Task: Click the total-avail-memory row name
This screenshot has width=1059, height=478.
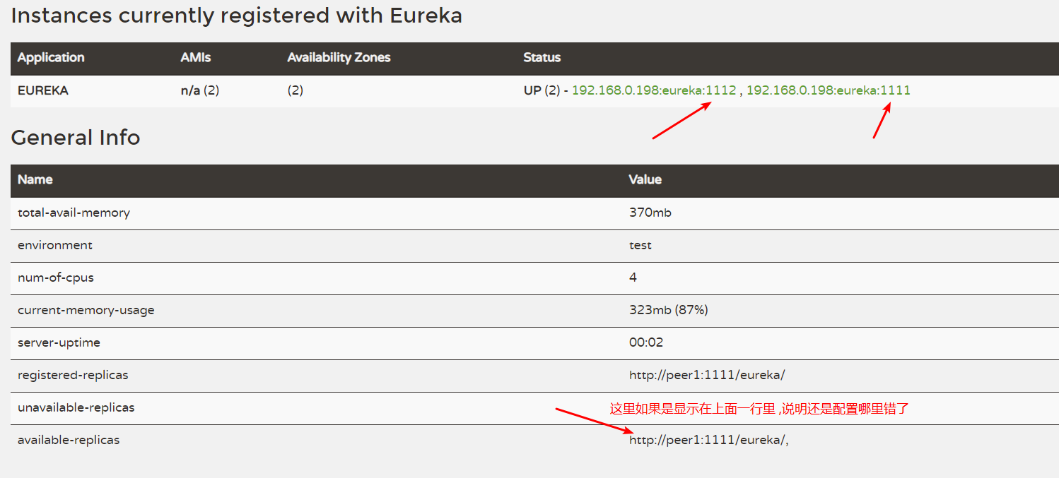Action: click(x=74, y=213)
